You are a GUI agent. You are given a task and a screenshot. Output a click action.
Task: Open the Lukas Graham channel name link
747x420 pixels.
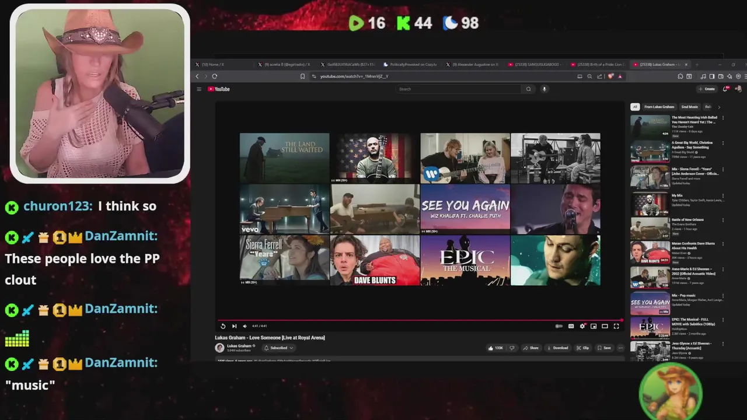point(239,346)
